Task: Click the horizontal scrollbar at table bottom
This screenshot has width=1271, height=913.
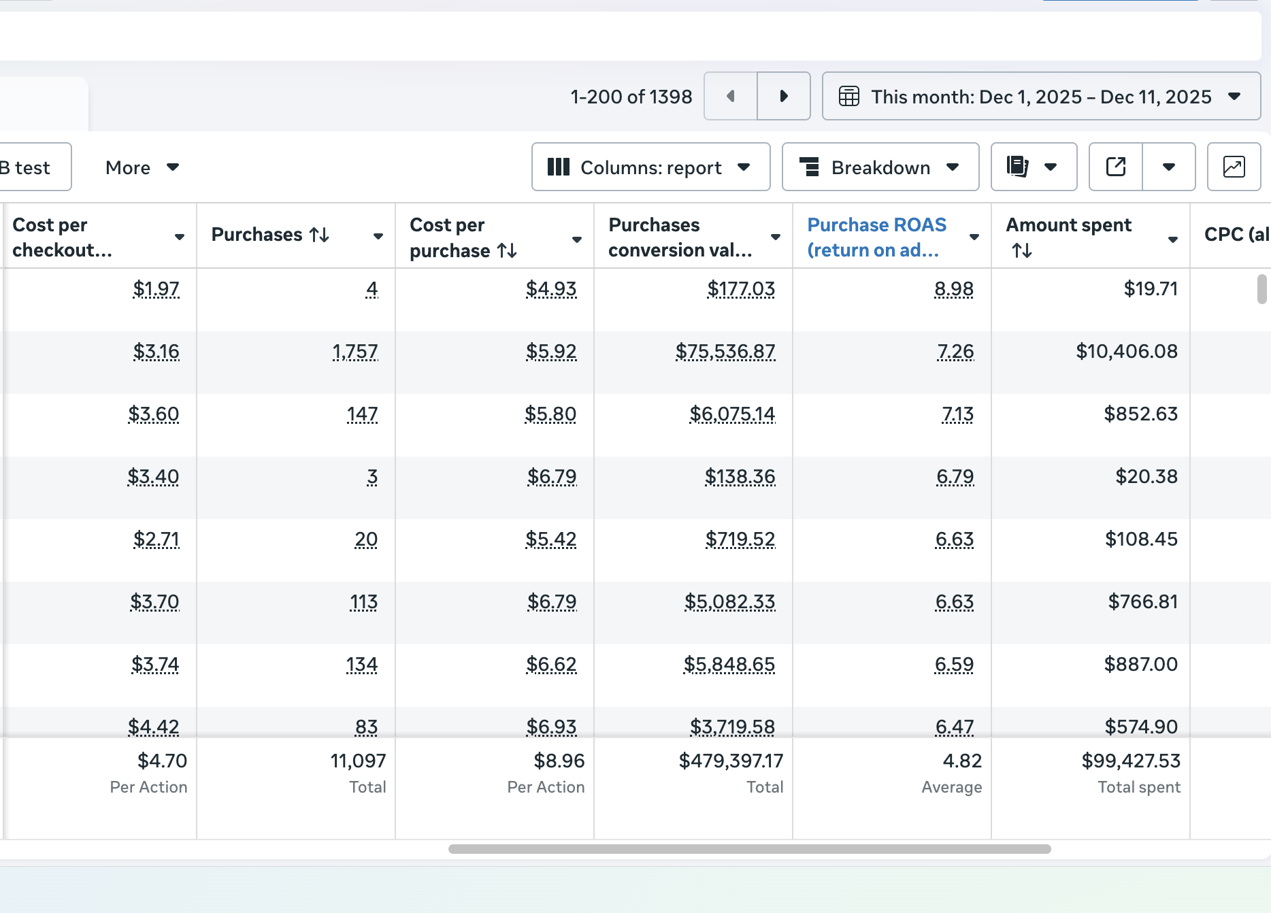Action: (749, 849)
